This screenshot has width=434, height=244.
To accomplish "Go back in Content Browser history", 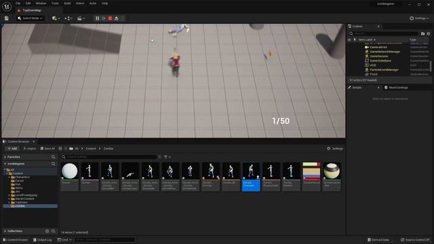I will (x=60, y=148).
